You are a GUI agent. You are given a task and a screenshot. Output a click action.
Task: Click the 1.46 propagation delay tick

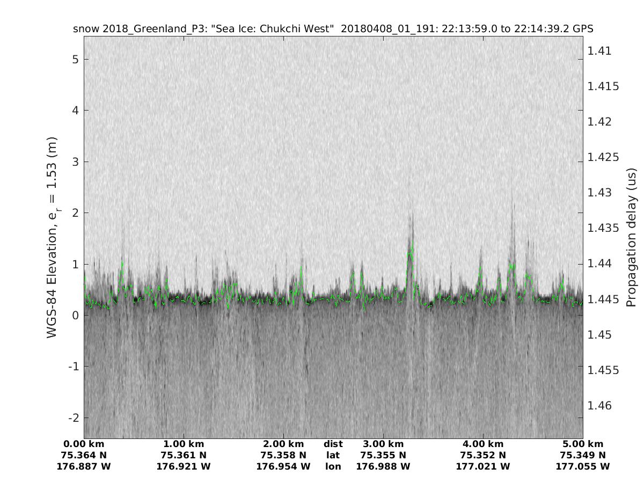(599, 405)
